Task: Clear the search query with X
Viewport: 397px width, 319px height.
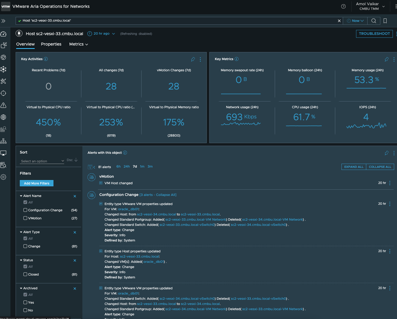Action: [x=339, y=21]
